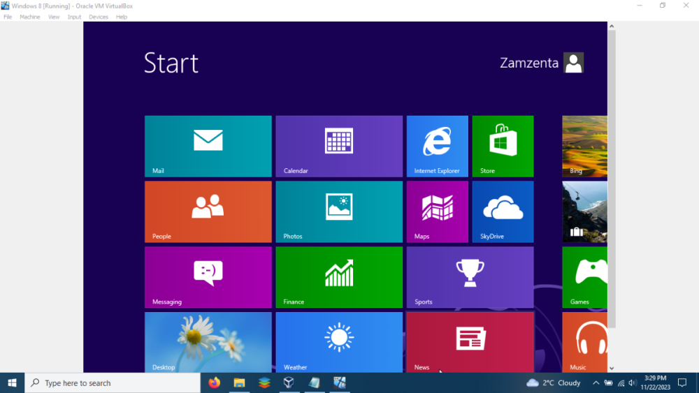Open the SkyDrive tile
This screenshot has width=699, height=393.
pos(503,212)
